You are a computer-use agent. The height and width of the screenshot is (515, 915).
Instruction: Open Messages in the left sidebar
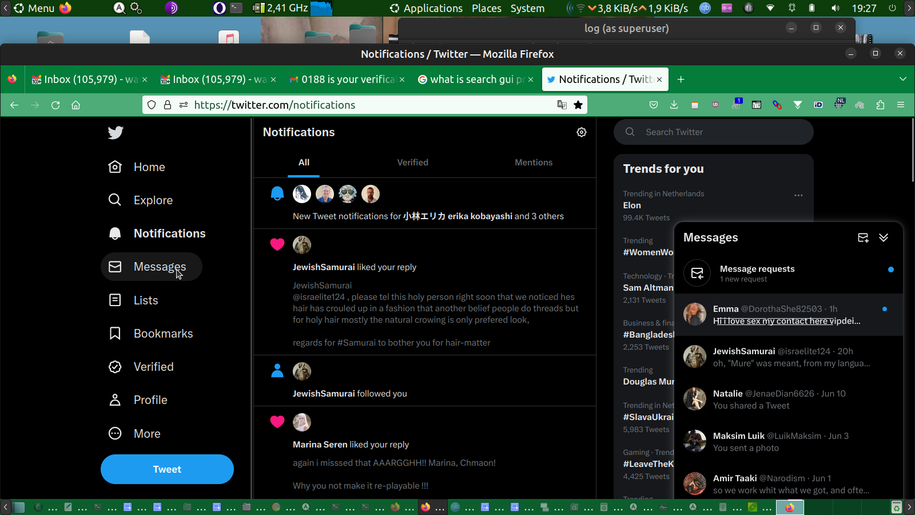pos(152,267)
